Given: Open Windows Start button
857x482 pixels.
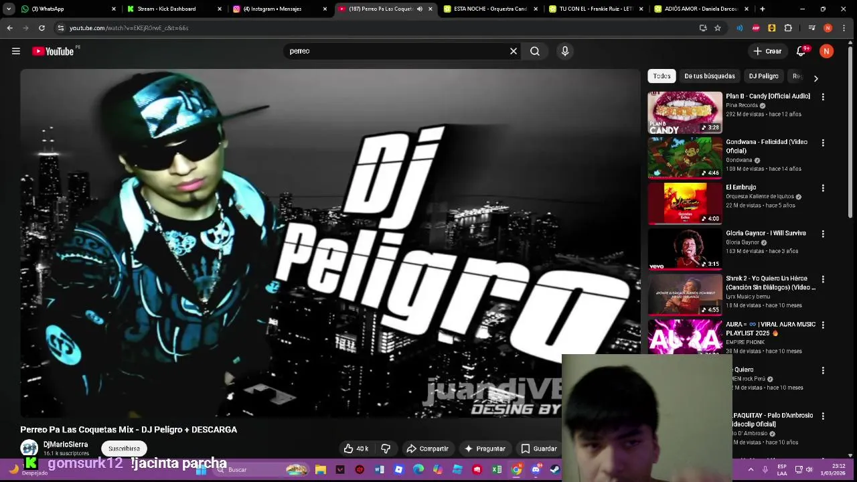Looking at the screenshot, I should pos(201,470).
